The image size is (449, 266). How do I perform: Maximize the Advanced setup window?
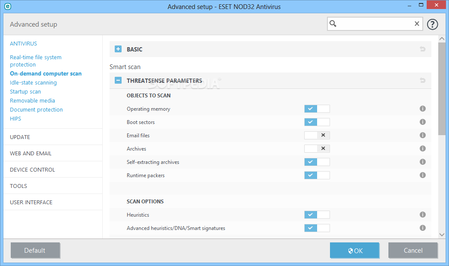click(421, 5)
